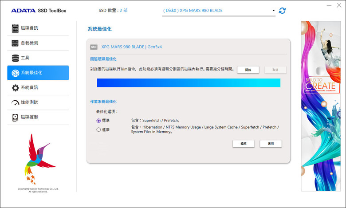Click the 固態硬碟最佳化 section heading

pyautogui.click(x=103, y=59)
